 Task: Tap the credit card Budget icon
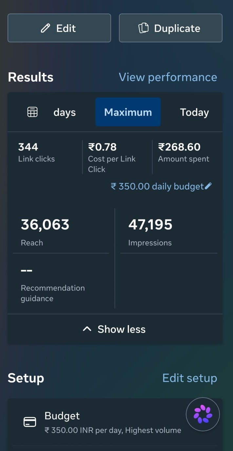(30, 422)
